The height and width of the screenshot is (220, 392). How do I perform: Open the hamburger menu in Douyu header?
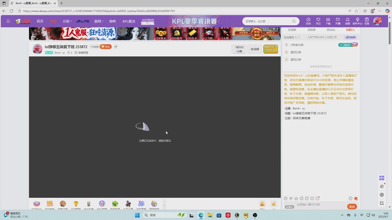(x=8, y=21)
